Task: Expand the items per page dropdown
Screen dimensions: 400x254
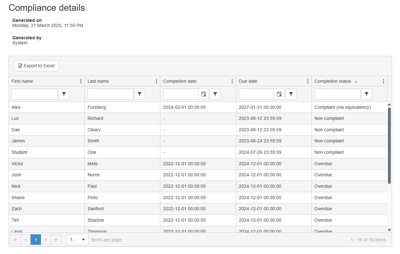Action: (x=77, y=240)
